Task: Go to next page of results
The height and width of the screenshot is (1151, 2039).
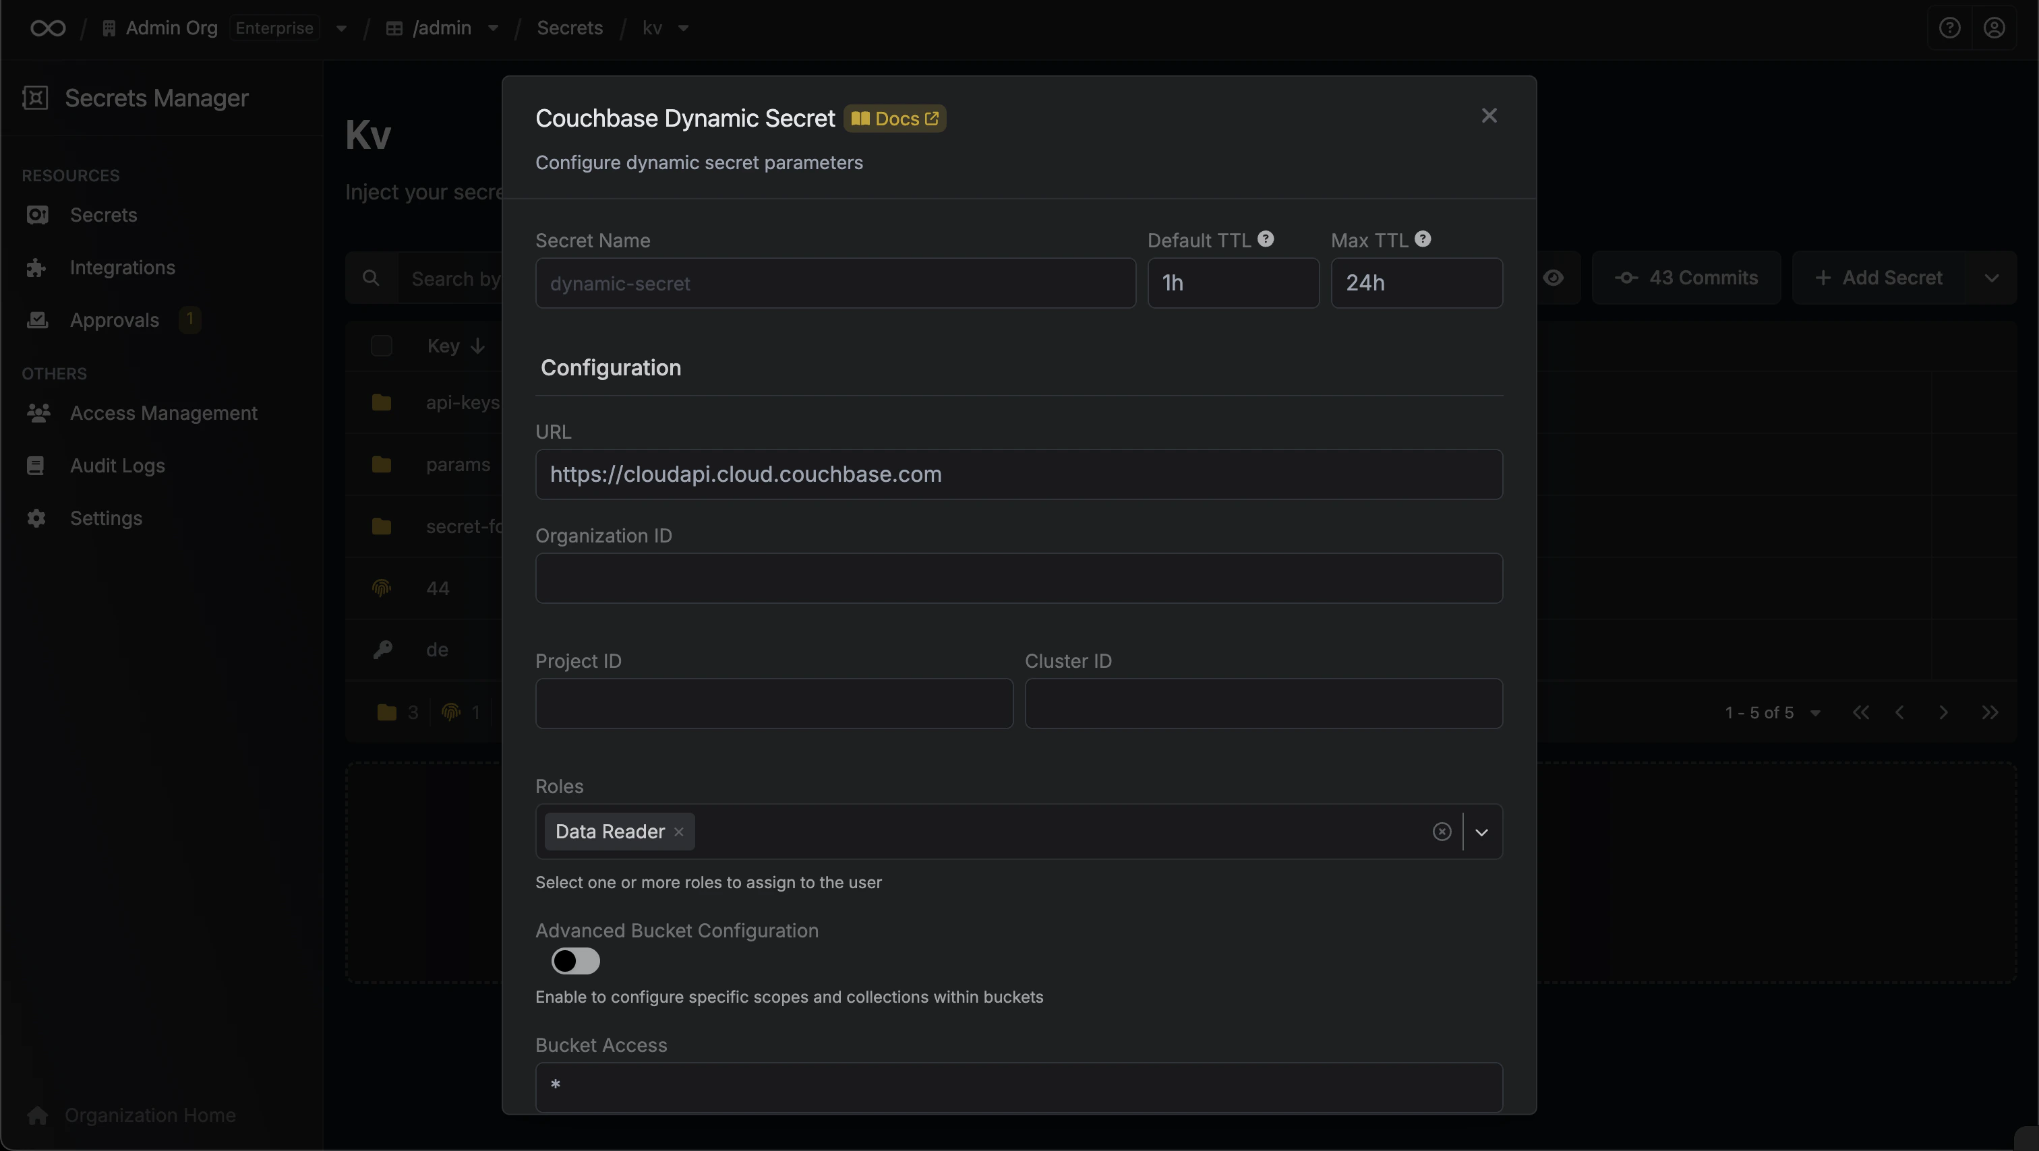Action: [x=1943, y=713]
